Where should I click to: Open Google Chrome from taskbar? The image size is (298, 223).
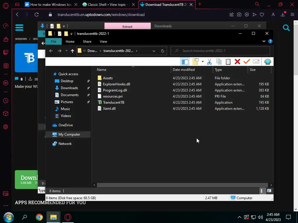pyautogui.click(x=39, y=217)
